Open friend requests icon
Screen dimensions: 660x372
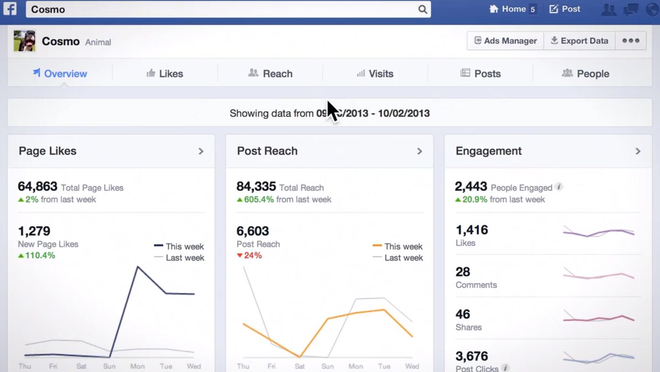609,9
